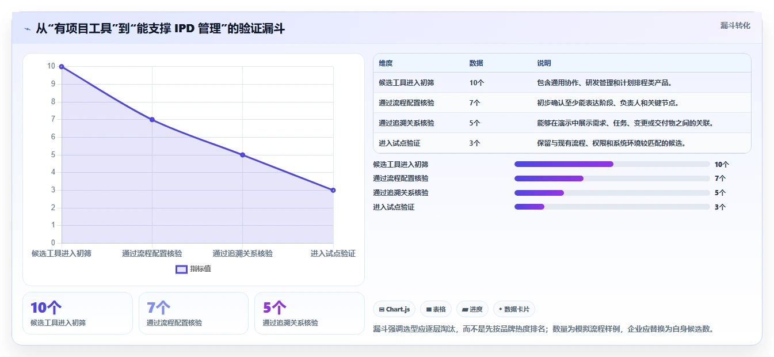Click the chart data point at value 5

[x=243, y=155]
